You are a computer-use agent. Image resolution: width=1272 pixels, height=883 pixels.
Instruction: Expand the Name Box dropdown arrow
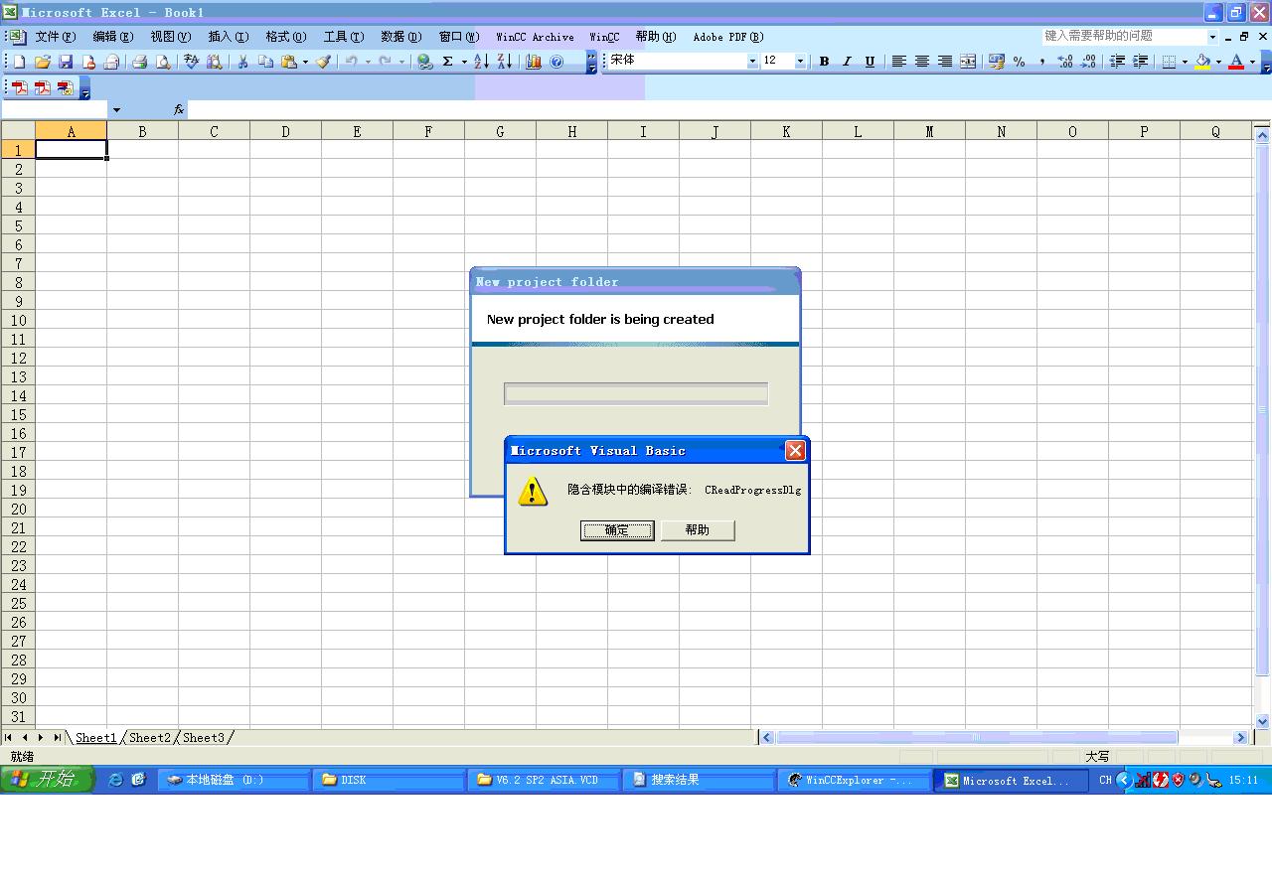click(116, 110)
